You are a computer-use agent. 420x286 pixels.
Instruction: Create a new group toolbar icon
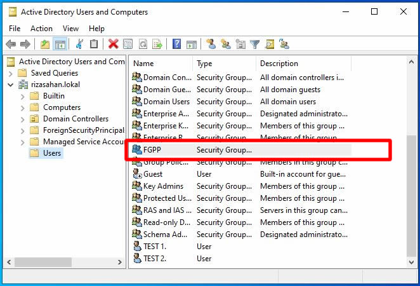coord(225,44)
